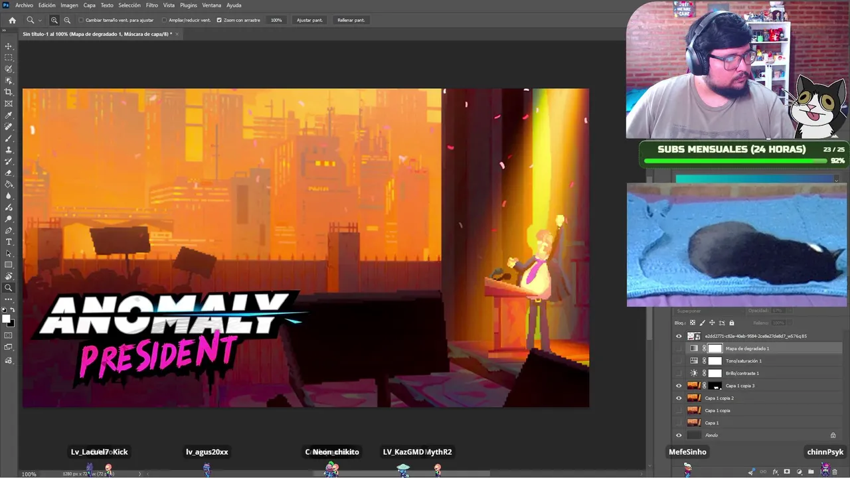Select the Hand tool
The image size is (850, 478).
click(9, 276)
